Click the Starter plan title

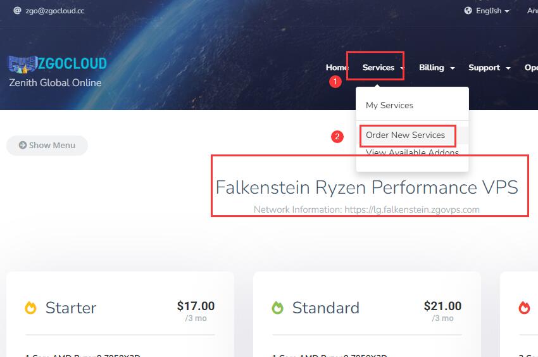click(71, 308)
